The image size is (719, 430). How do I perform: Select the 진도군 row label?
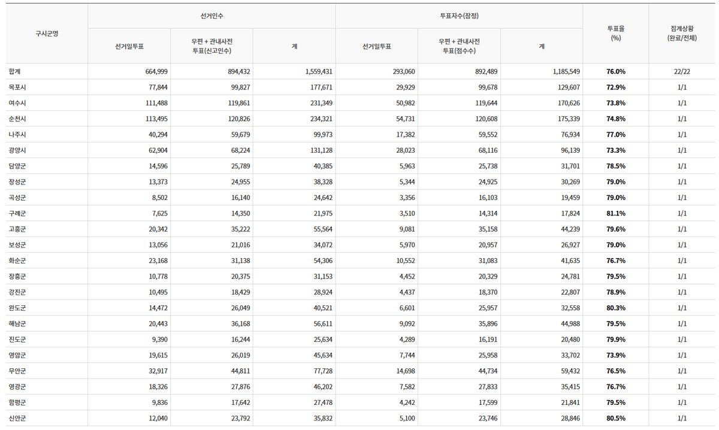point(17,340)
